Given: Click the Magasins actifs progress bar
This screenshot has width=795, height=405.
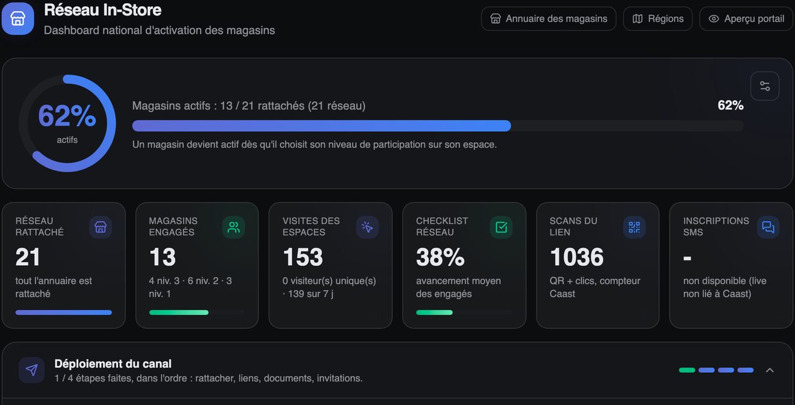Looking at the screenshot, I should click(438, 126).
